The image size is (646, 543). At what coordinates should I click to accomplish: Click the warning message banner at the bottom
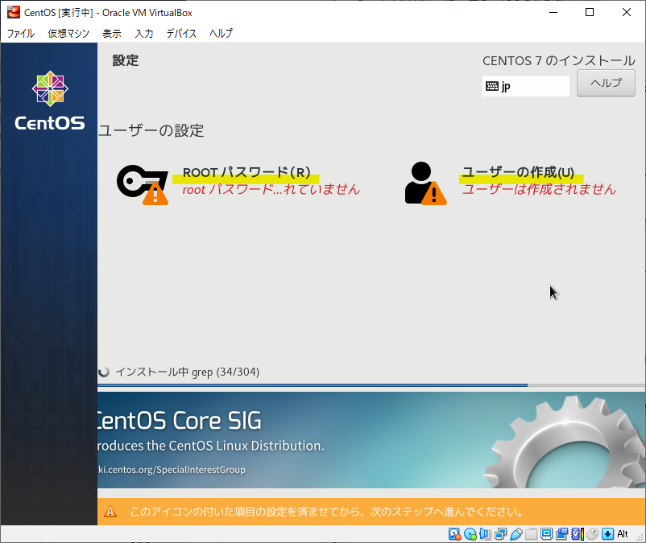322,512
